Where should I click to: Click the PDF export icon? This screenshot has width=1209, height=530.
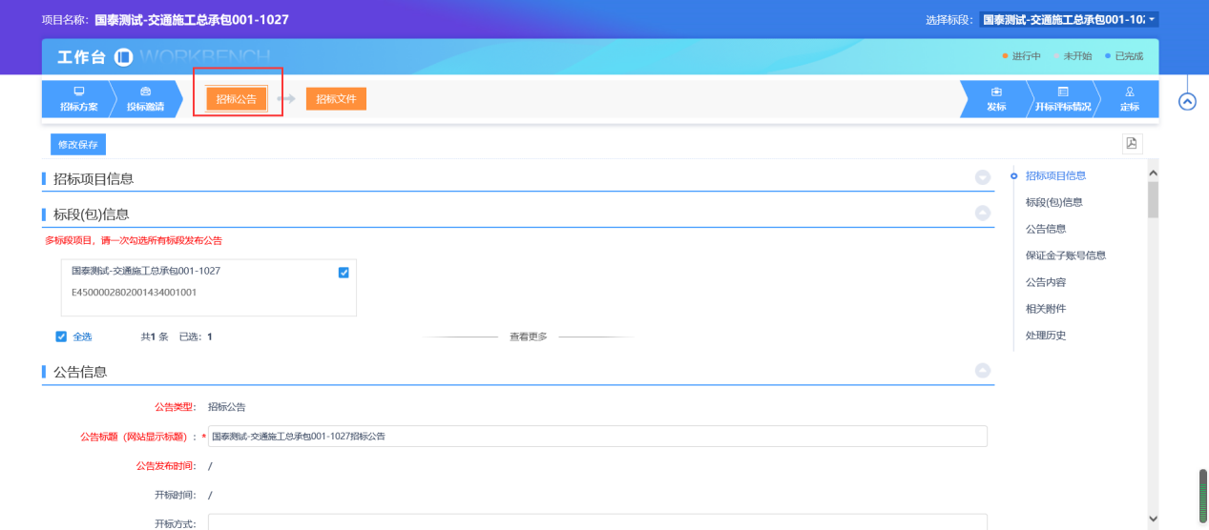[x=1132, y=144]
